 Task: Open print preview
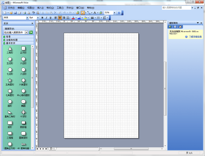click(x=28, y=13)
